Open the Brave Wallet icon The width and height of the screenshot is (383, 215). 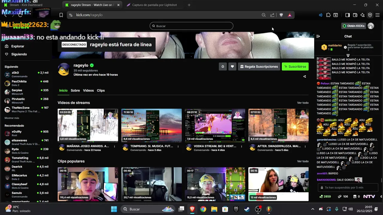coord(355,15)
